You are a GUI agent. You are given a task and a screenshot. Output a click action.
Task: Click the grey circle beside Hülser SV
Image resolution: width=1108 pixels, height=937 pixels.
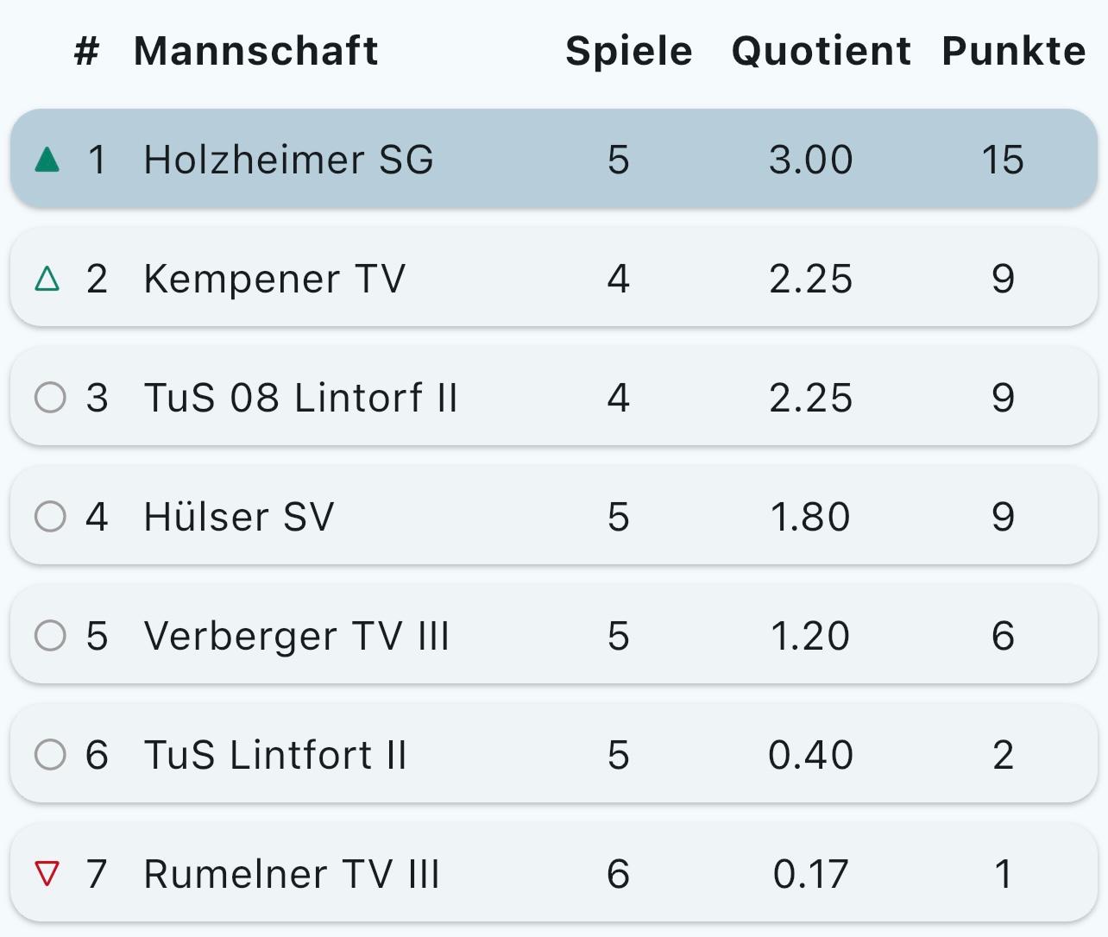[x=50, y=517]
